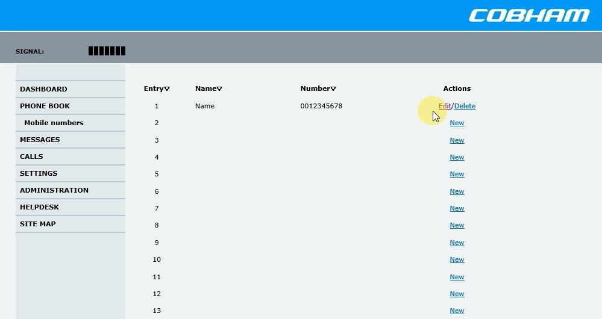602x319 pixels.
Task: Create New contact in entry 2
Action: point(457,123)
